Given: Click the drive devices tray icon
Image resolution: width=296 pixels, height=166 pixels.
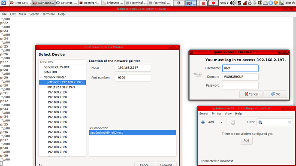Looking at the screenshot, I should pyautogui.click(x=265, y=3).
